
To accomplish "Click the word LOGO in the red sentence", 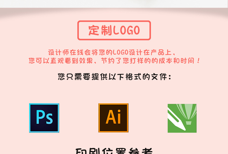I will pos(121,52).
